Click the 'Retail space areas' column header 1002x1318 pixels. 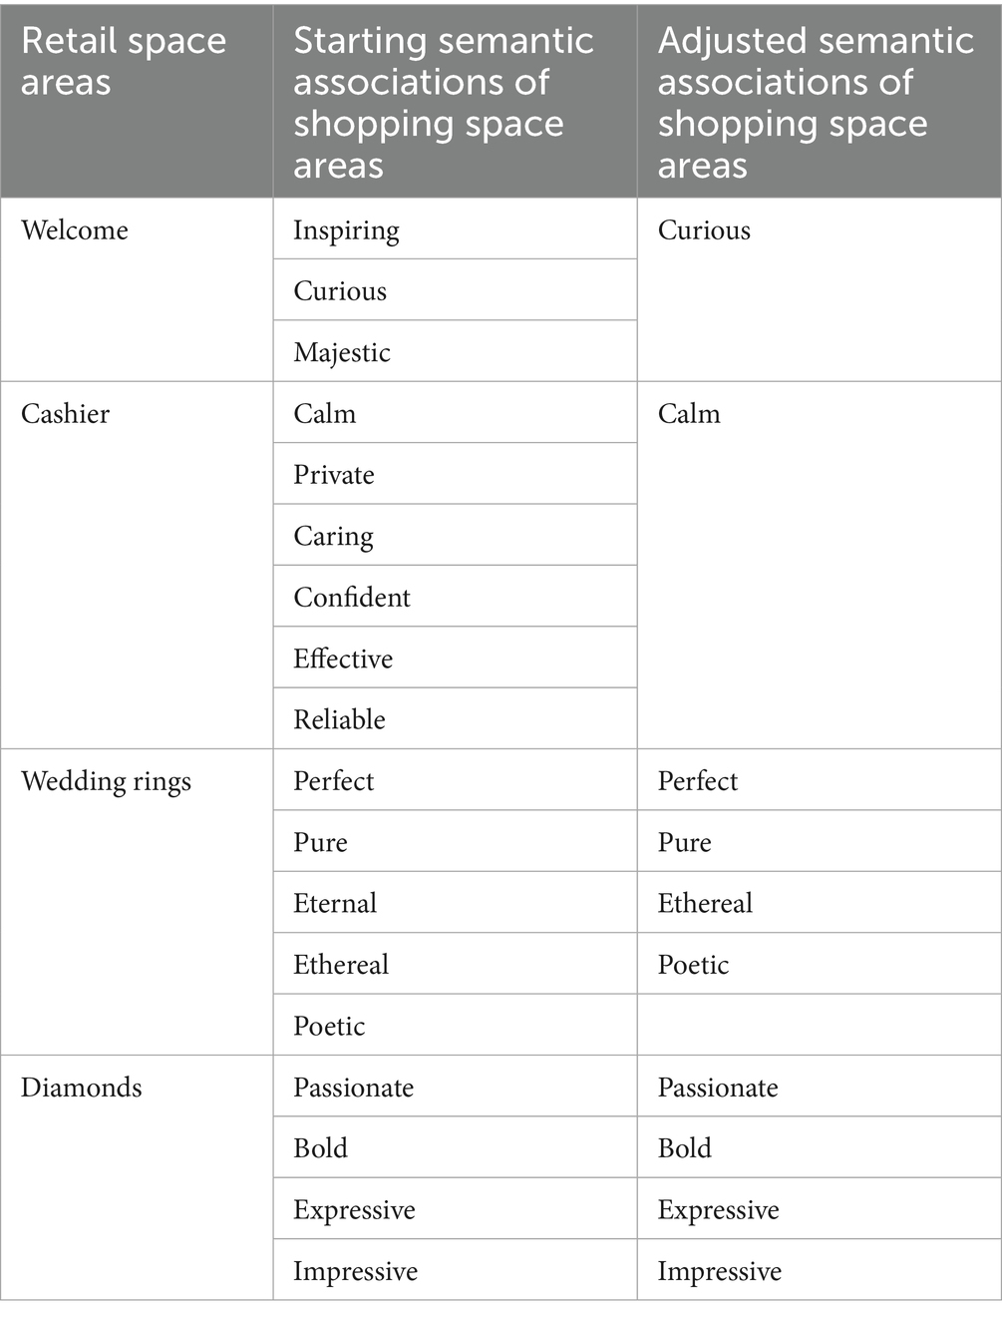coord(124,62)
